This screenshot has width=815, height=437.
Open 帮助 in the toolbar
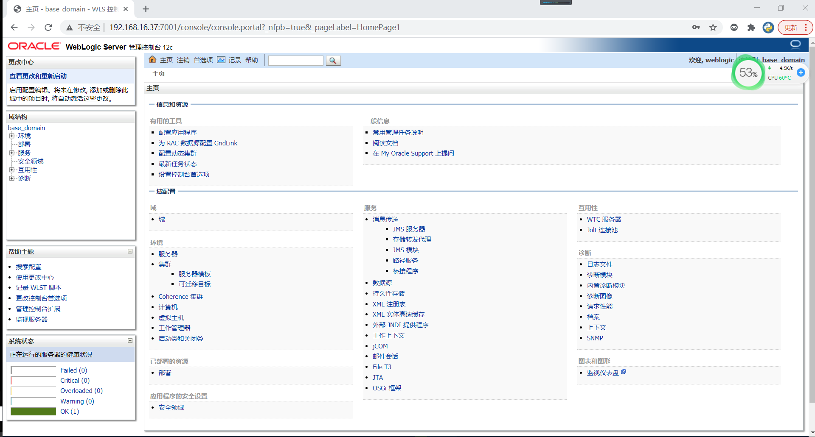[x=252, y=60]
